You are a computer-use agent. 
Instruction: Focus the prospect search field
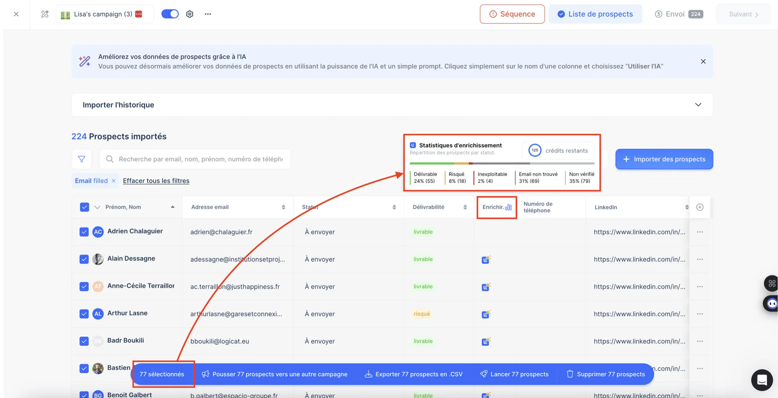point(195,159)
